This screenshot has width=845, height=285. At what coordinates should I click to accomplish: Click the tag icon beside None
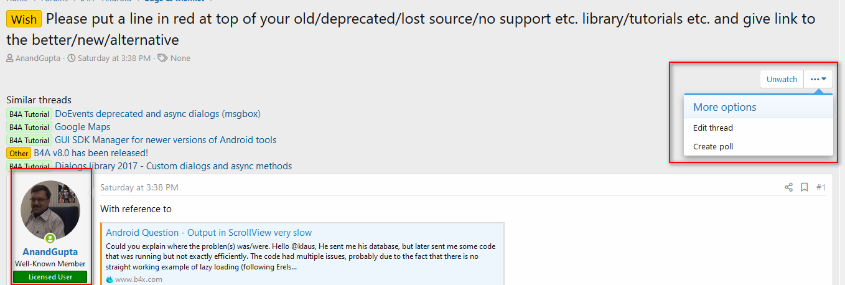[162, 58]
